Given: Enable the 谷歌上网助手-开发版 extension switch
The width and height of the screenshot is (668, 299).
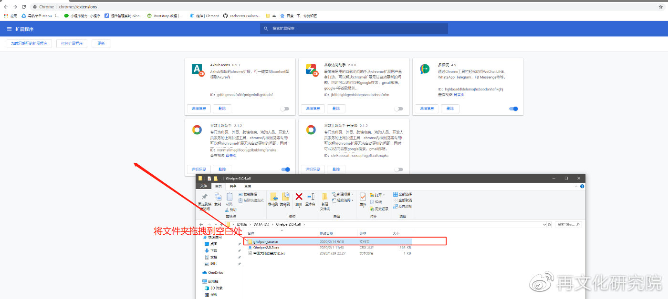Looking at the screenshot, I should click(399, 169).
